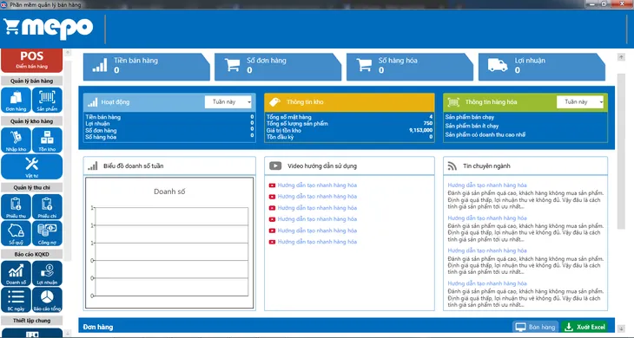Select the Quản lý thu chi section header
Screen dimensions: 634x338
(x=31, y=187)
